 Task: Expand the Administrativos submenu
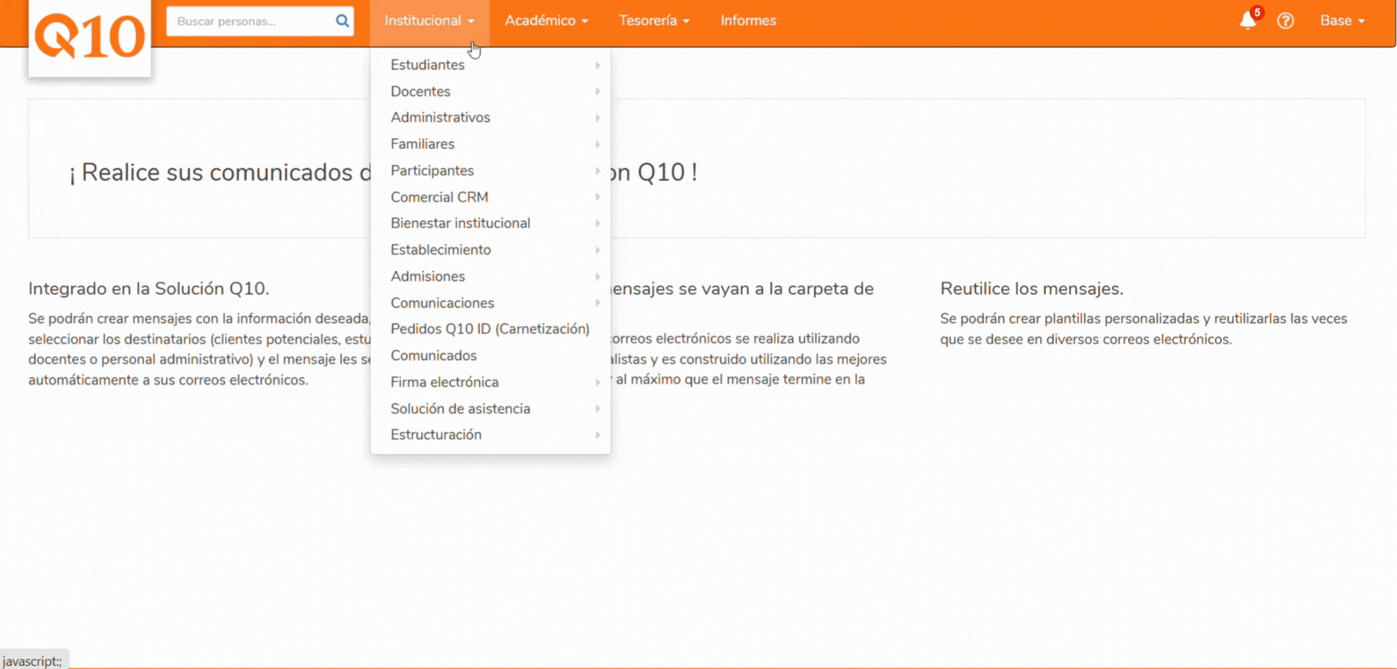coord(490,118)
